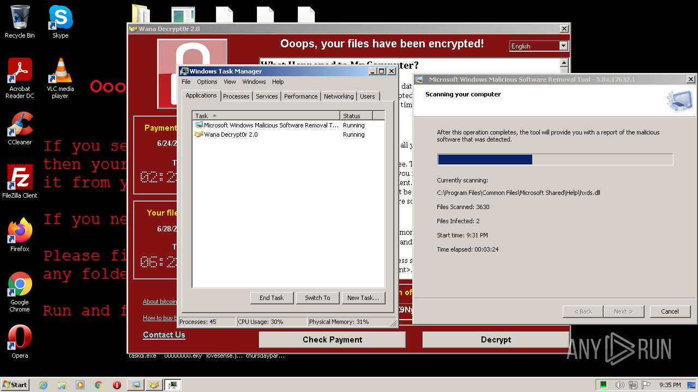Click the Switch To button

(x=317, y=298)
